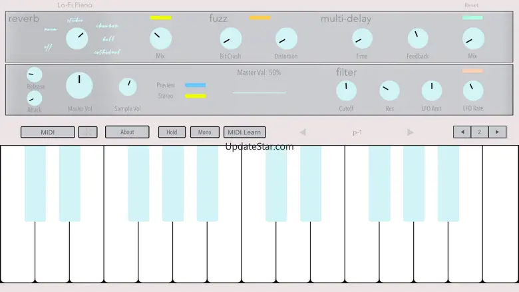The image size is (519, 292).
Task: Click the Release knob
Action: pos(35,74)
